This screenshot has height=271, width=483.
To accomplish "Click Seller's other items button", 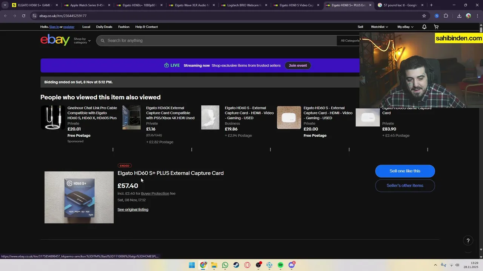I will click(x=405, y=186).
